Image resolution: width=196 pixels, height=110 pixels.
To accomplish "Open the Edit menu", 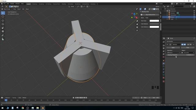I will click(8, 4).
